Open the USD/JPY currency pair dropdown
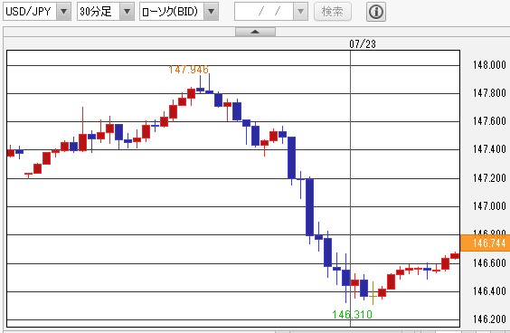This screenshot has width=510, height=333. click(x=63, y=12)
